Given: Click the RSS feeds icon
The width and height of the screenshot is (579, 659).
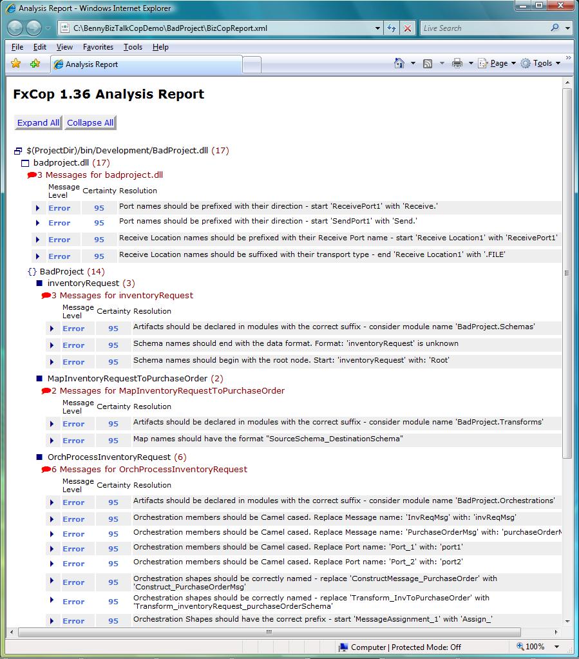Looking at the screenshot, I should 428,64.
